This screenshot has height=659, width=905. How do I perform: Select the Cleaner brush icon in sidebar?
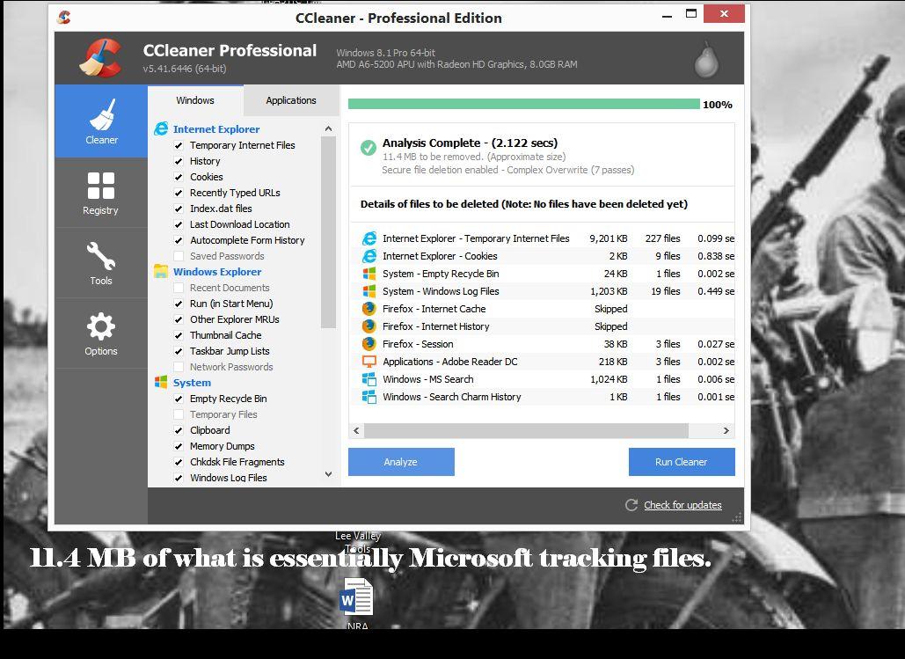[100, 115]
